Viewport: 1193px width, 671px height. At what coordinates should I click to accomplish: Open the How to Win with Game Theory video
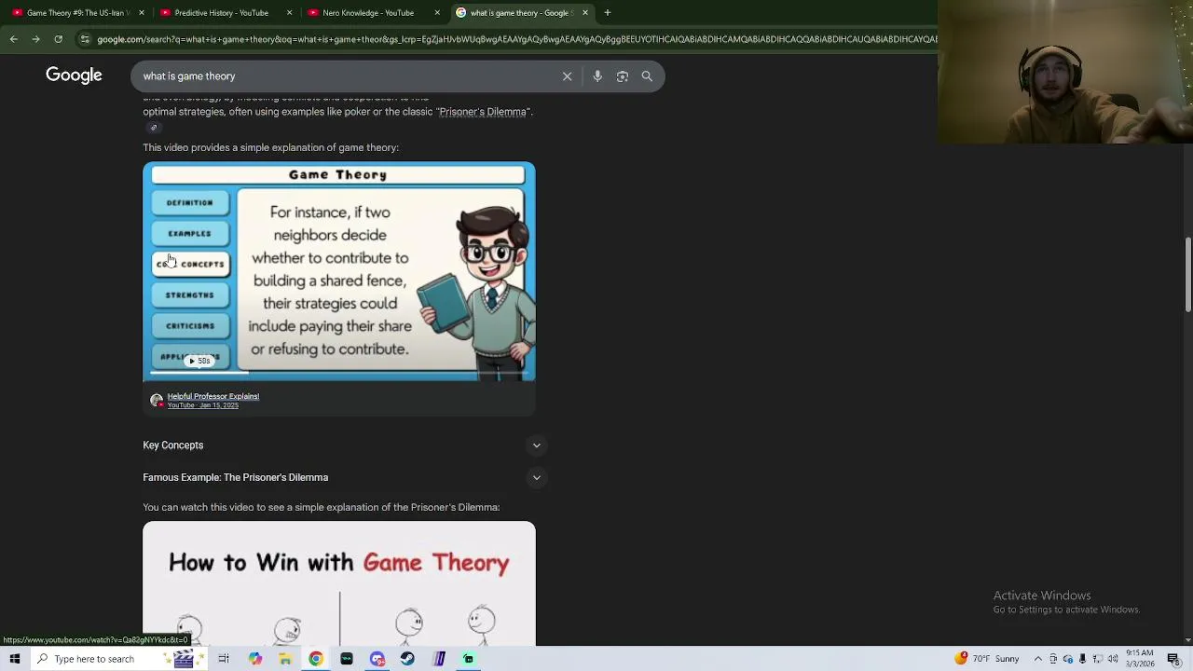[339, 582]
